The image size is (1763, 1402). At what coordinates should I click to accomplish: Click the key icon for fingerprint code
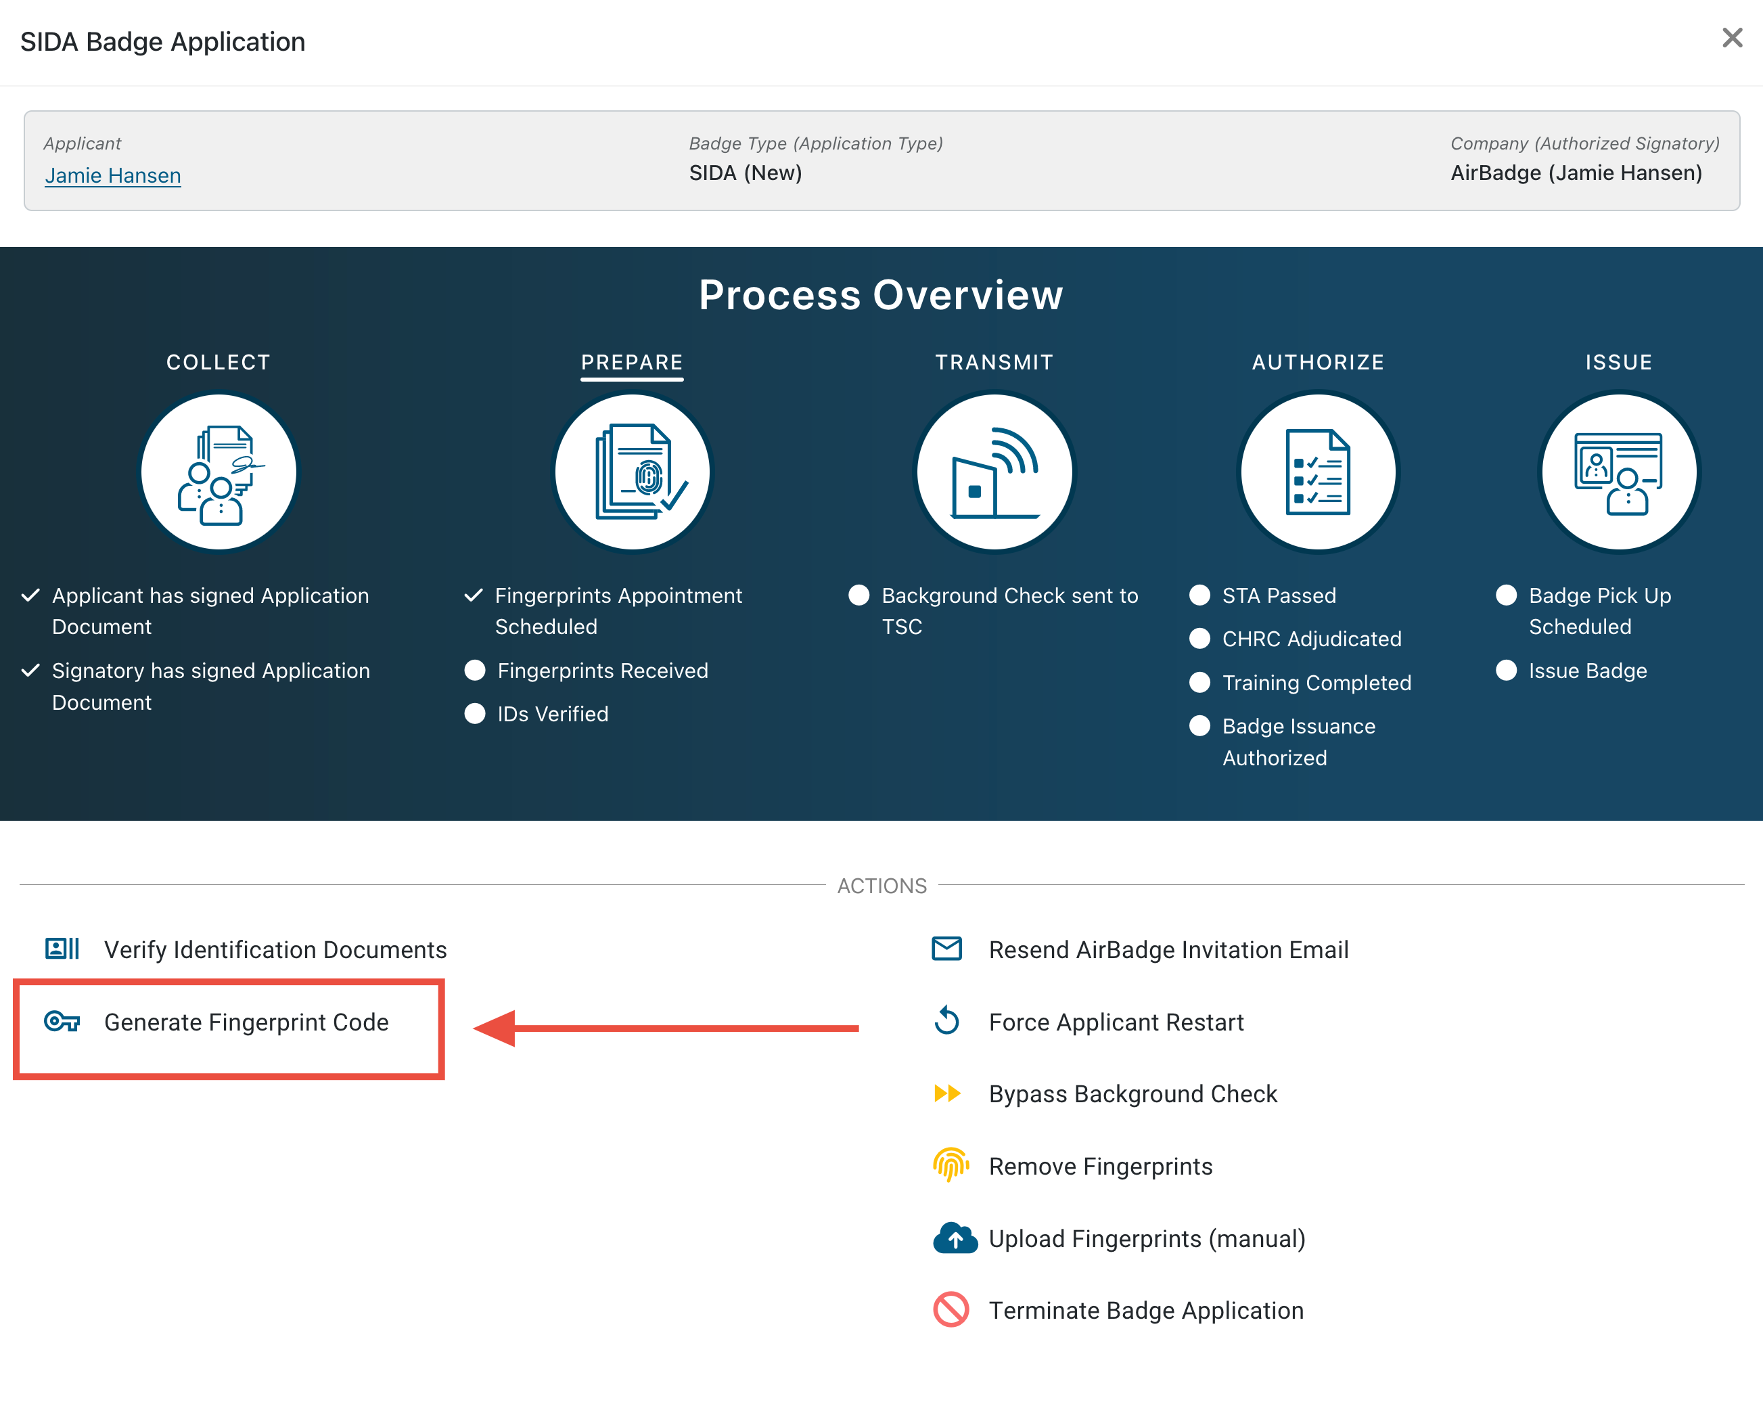[x=62, y=1021]
